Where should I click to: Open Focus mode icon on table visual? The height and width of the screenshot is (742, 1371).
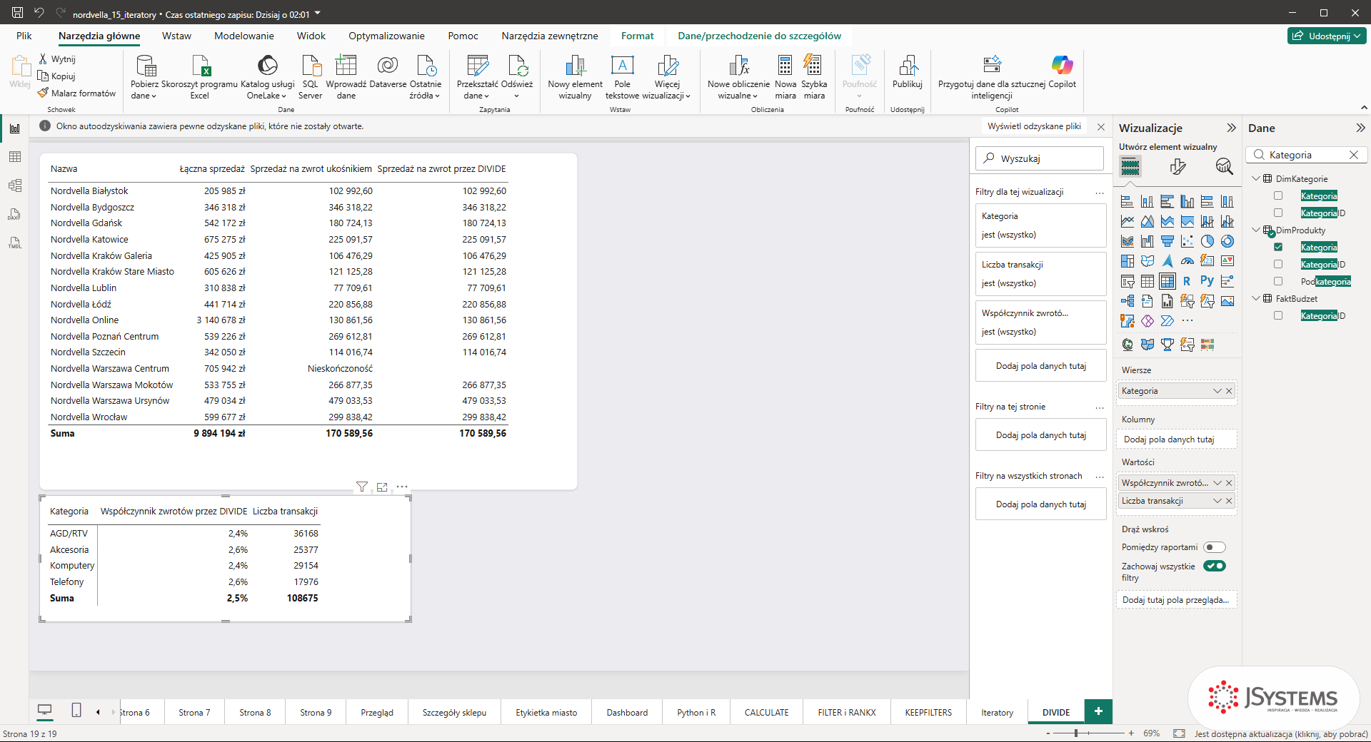click(x=382, y=487)
